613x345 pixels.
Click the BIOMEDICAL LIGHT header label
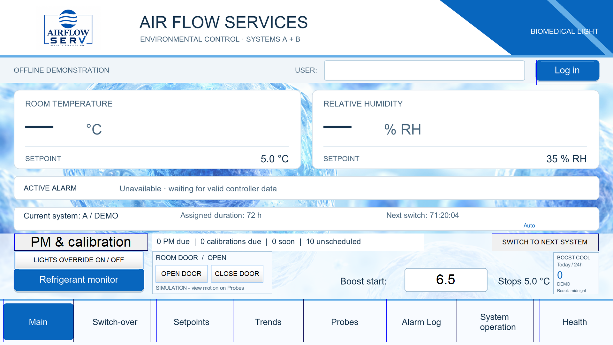(564, 31)
